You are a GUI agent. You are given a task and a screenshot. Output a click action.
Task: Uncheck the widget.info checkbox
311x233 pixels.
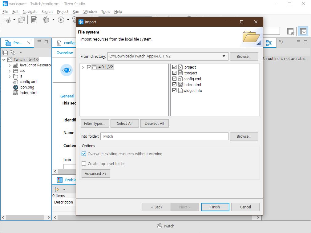click(174, 90)
